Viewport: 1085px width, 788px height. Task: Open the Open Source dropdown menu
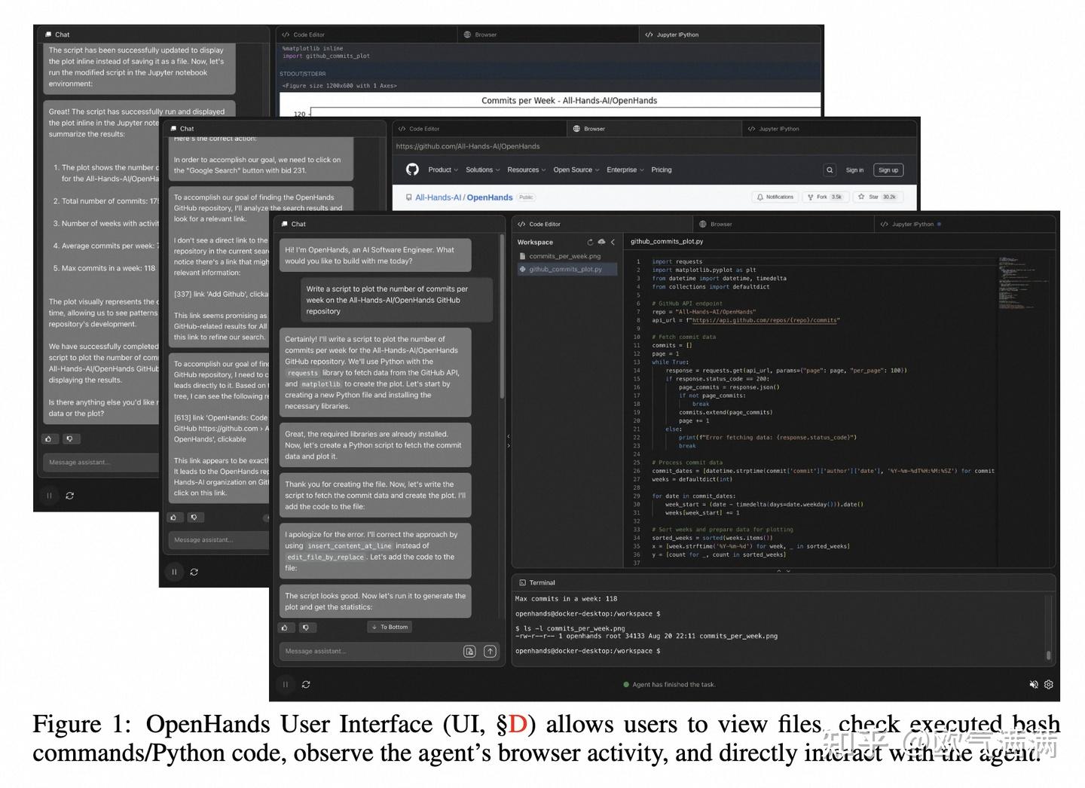[x=574, y=170]
